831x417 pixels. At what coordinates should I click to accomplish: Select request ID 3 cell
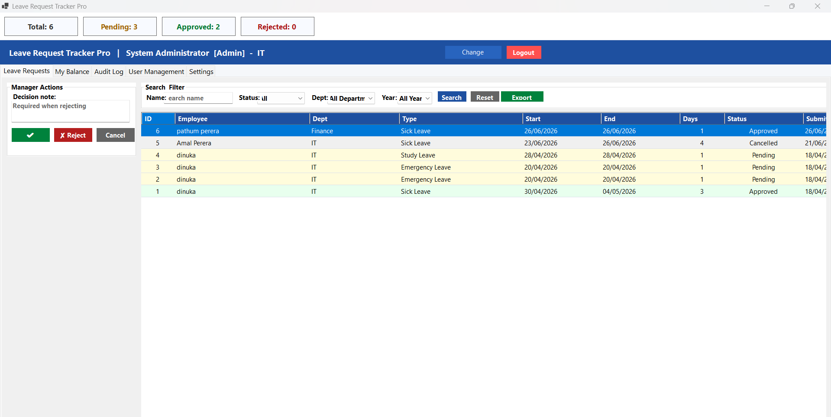click(x=158, y=167)
